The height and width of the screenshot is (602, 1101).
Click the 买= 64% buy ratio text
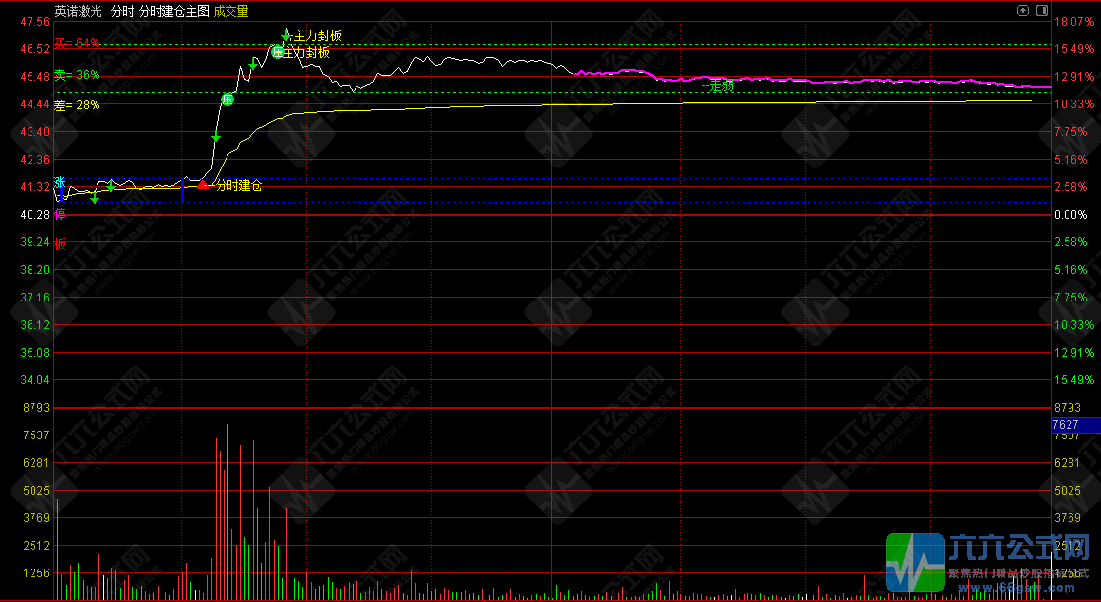(77, 44)
